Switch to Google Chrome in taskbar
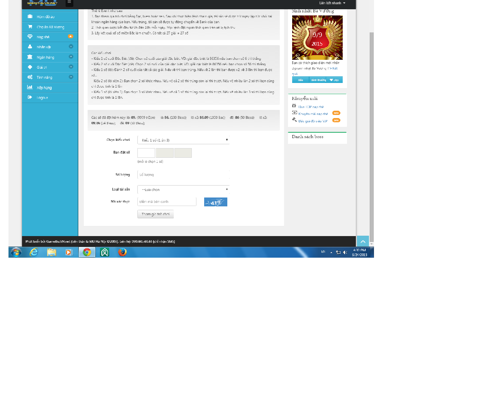 click(87, 252)
